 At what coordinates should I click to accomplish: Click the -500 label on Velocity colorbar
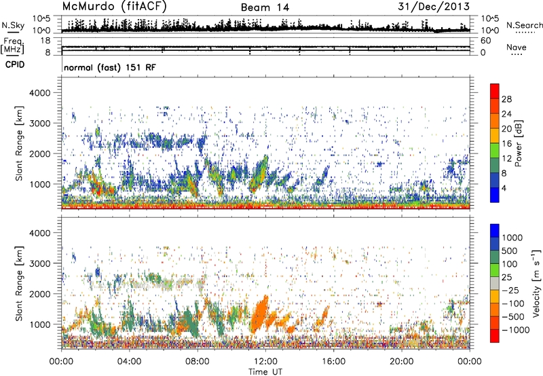coord(513,317)
